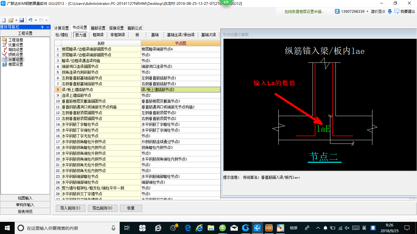Screen dimensions: 417x234
Task: Open 弯钩设置 in the navigation tree
Action: [16, 50]
